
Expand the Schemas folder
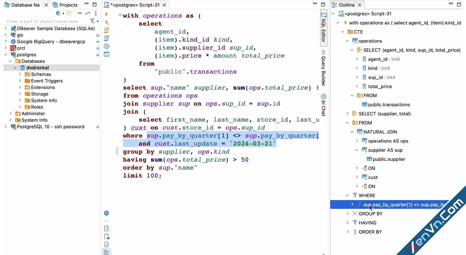tap(20, 74)
